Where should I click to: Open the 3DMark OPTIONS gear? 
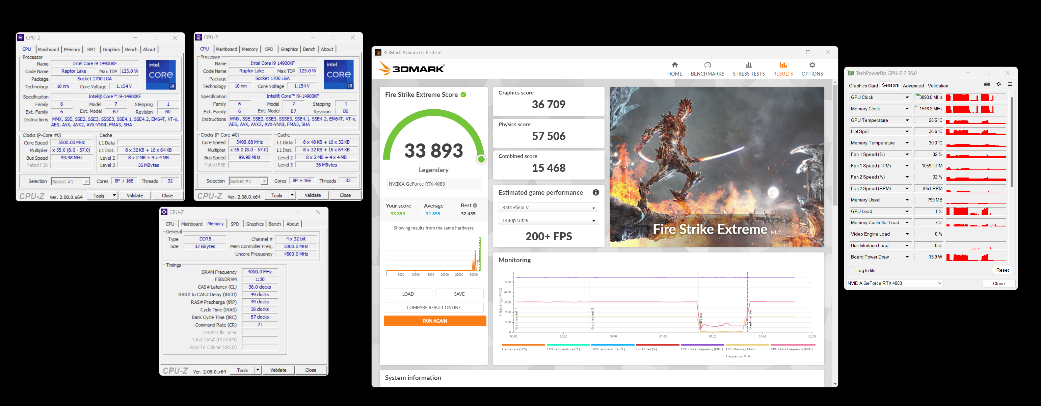812,69
